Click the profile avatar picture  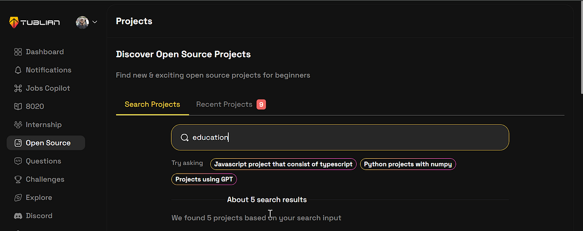pos(83,22)
